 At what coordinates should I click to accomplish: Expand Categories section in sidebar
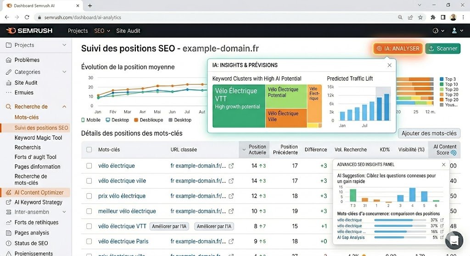pos(64,72)
